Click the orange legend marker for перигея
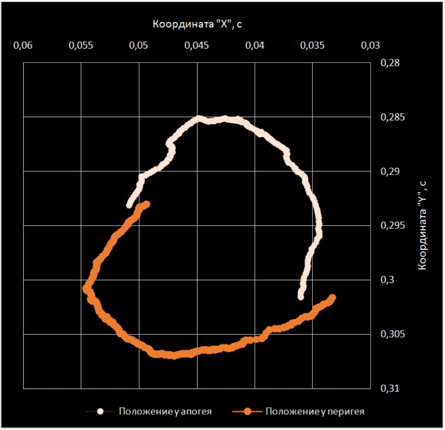The image size is (445, 430). [x=247, y=411]
